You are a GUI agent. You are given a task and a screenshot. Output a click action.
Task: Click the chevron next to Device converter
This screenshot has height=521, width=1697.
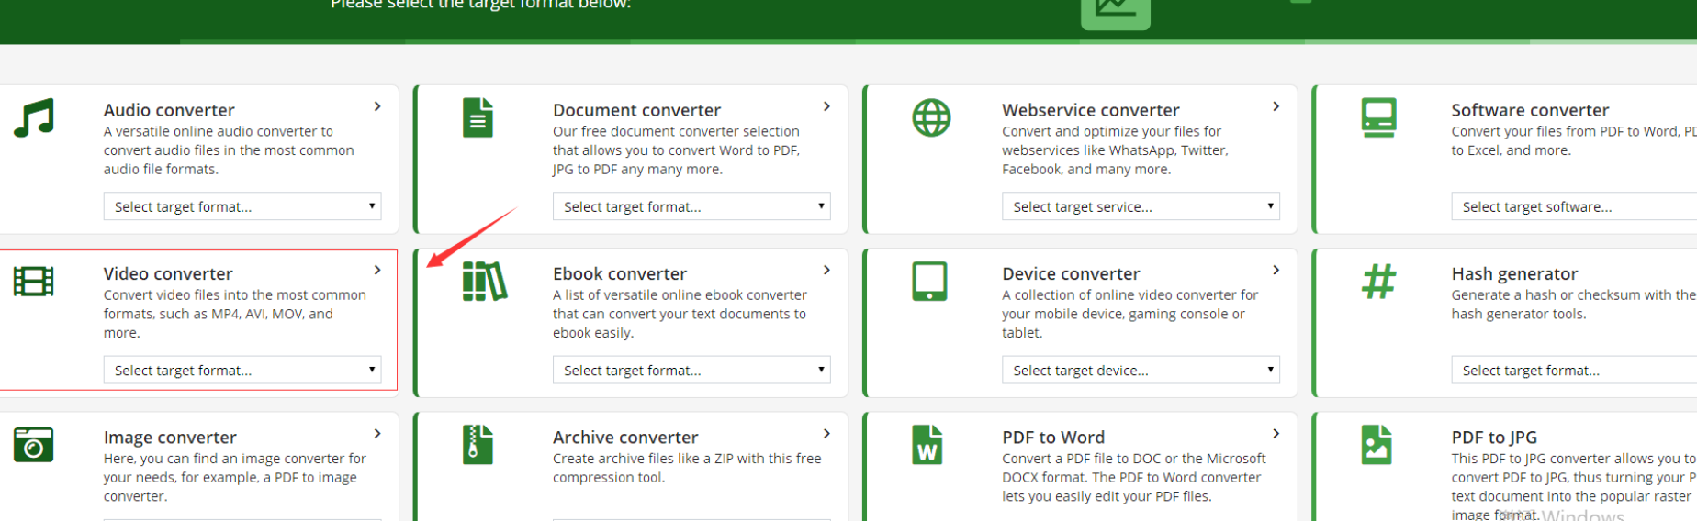(x=1276, y=270)
